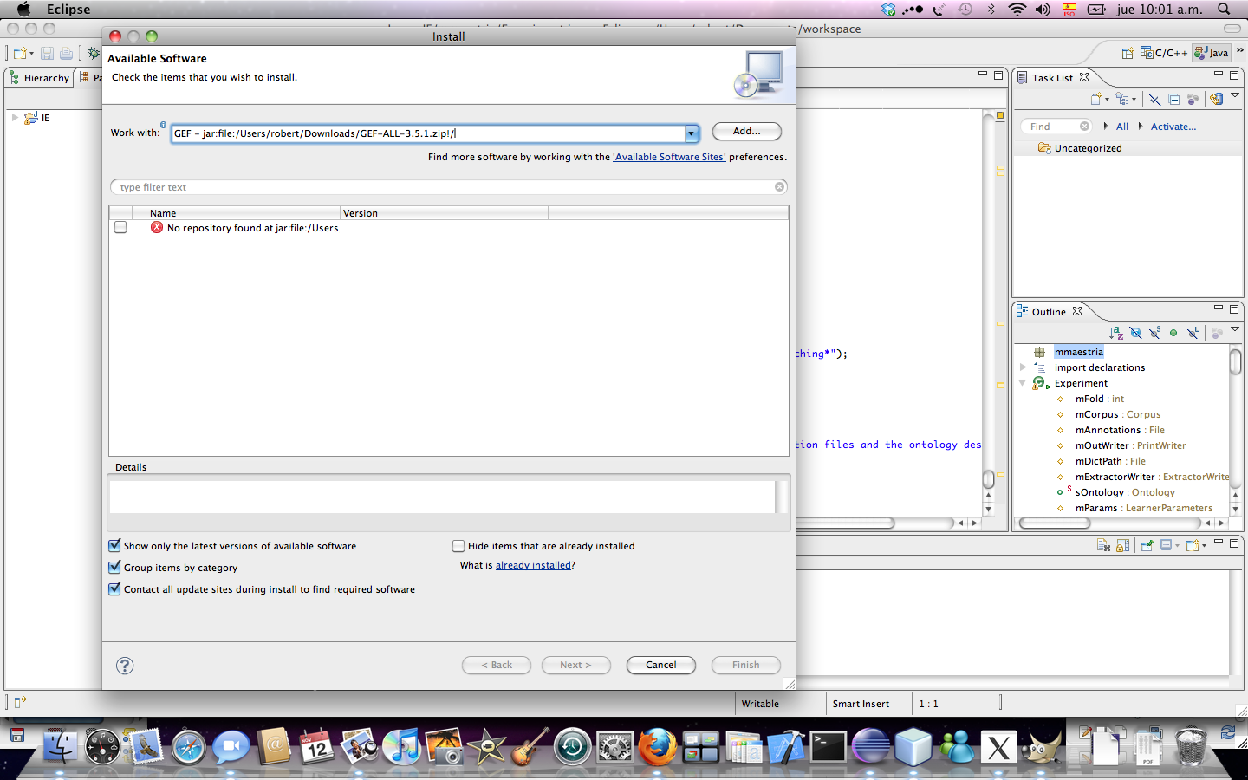
Task: Open Finder from the Dock
Action: click(x=60, y=747)
